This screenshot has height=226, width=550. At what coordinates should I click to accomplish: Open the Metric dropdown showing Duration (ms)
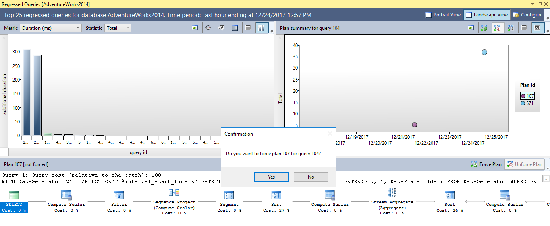pos(51,28)
